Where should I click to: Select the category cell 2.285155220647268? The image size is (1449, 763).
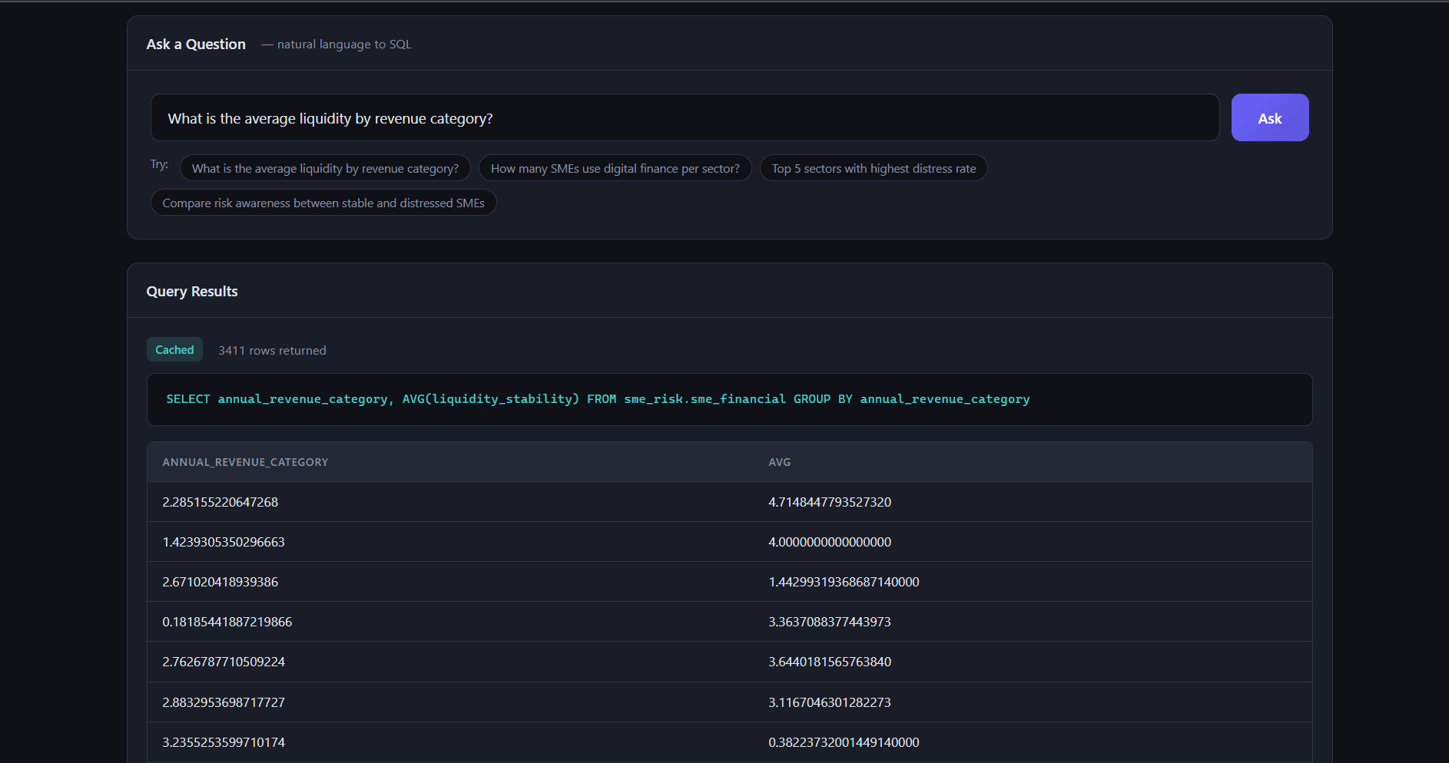[220, 502]
